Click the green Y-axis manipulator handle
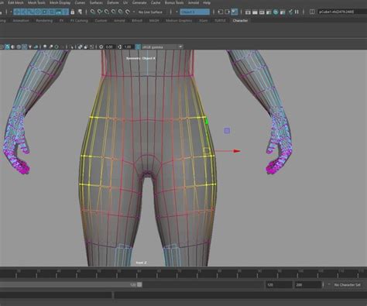367x306 pixels. [x=207, y=121]
